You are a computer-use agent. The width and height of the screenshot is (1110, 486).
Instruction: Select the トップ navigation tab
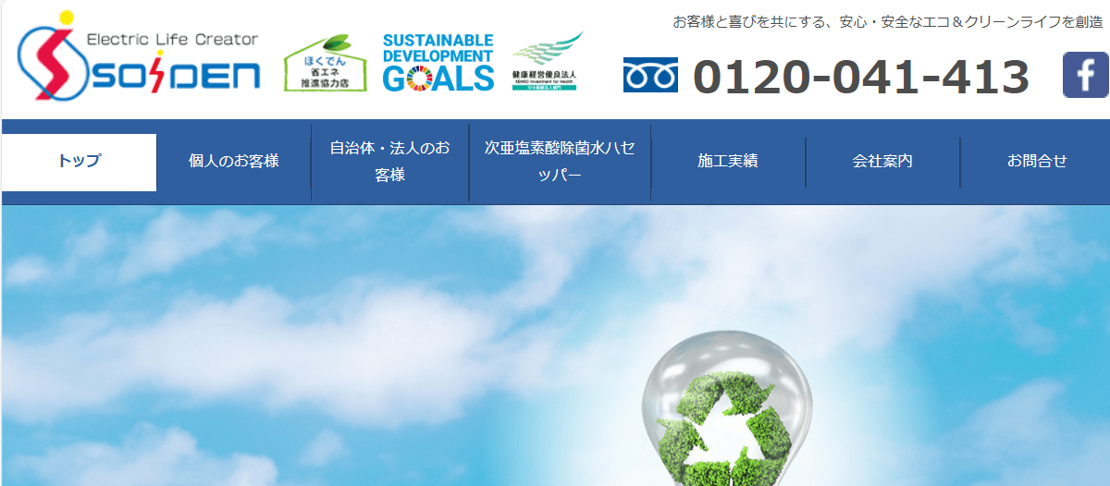[x=80, y=162]
